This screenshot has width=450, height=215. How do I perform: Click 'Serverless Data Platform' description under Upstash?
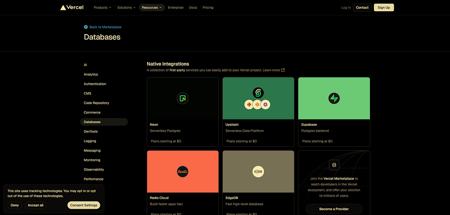[244, 131]
